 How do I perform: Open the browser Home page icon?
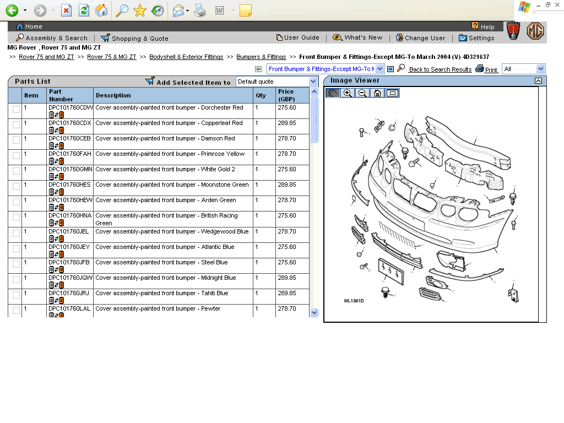click(101, 10)
